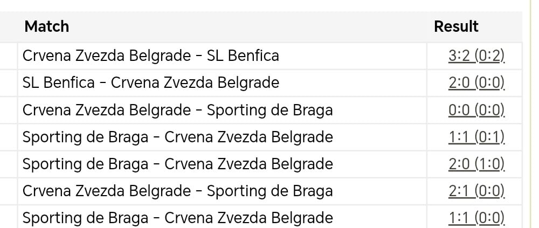Click the match text with result 1:1 (0:0)

(x=177, y=218)
